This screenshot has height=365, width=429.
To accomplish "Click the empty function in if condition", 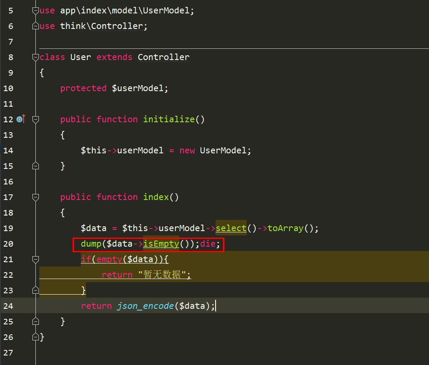I will pyautogui.click(x=109, y=259).
